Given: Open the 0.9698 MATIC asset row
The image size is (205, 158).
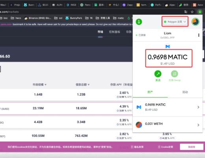Looking at the screenshot, I should click(168, 107).
